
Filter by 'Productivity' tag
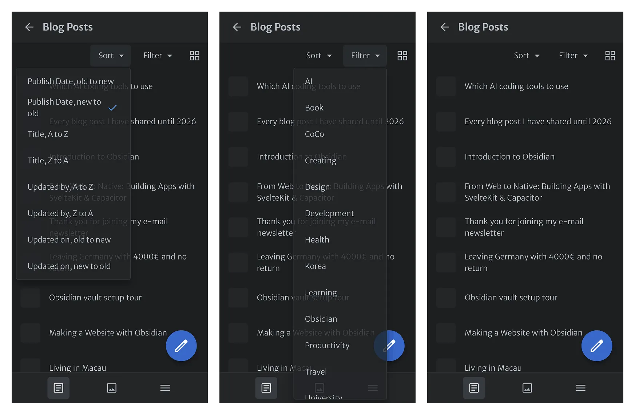[x=340, y=345]
